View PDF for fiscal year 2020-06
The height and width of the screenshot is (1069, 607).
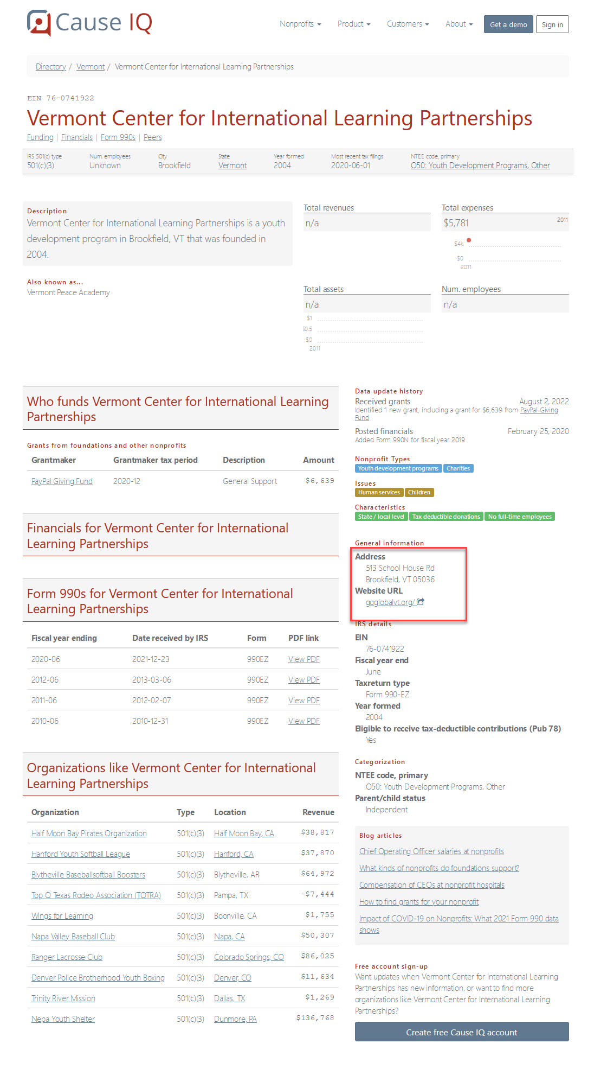[x=304, y=659]
